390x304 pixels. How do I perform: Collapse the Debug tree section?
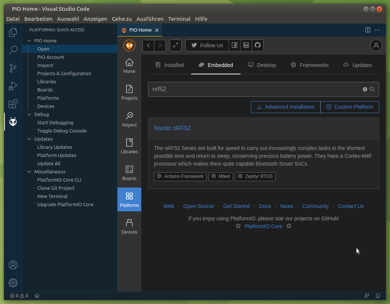tap(29, 115)
